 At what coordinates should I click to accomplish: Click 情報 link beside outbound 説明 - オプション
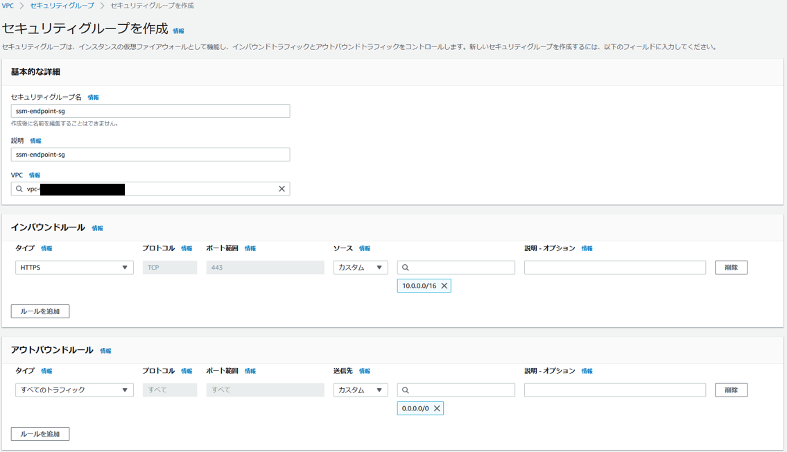(587, 371)
